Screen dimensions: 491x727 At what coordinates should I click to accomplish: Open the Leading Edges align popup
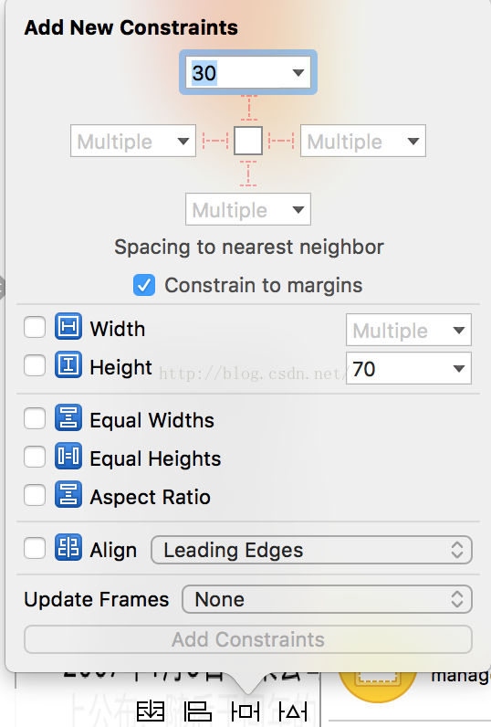(x=311, y=551)
